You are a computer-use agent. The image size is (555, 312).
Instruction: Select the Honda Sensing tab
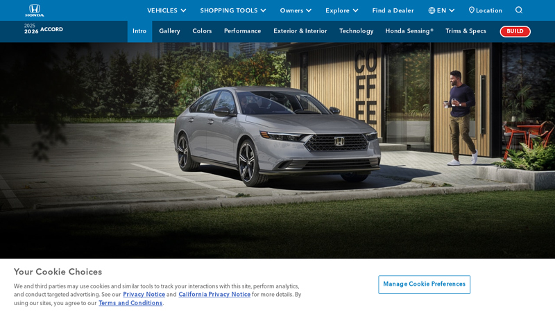pos(409,31)
